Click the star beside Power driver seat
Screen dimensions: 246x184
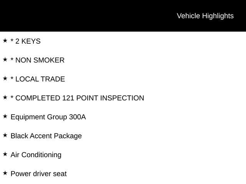click(5, 173)
